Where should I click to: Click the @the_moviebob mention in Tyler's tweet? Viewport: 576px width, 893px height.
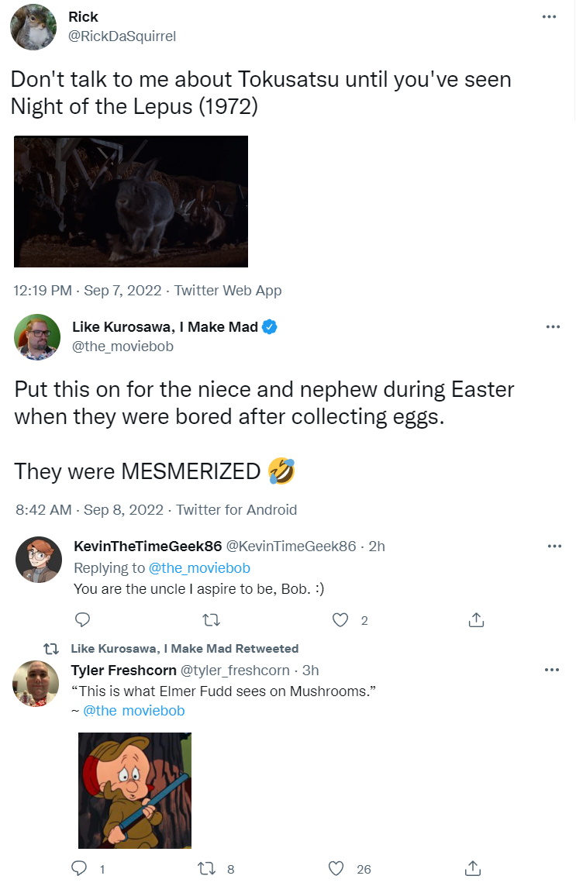point(134,711)
